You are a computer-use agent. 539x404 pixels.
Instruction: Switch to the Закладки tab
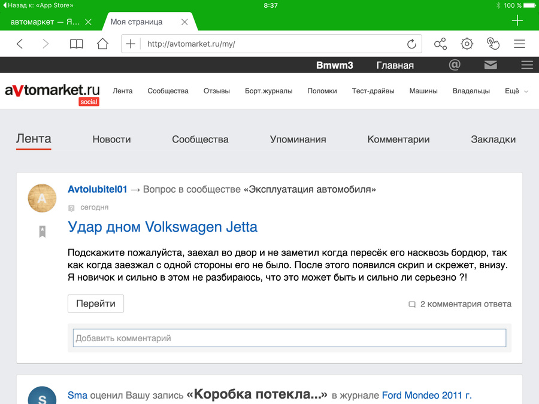point(493,139)
